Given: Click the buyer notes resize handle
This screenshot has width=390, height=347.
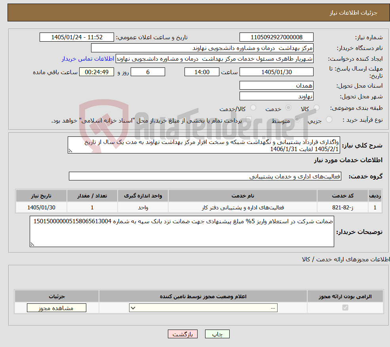Looking at the screenshot, I should point(32,244).
